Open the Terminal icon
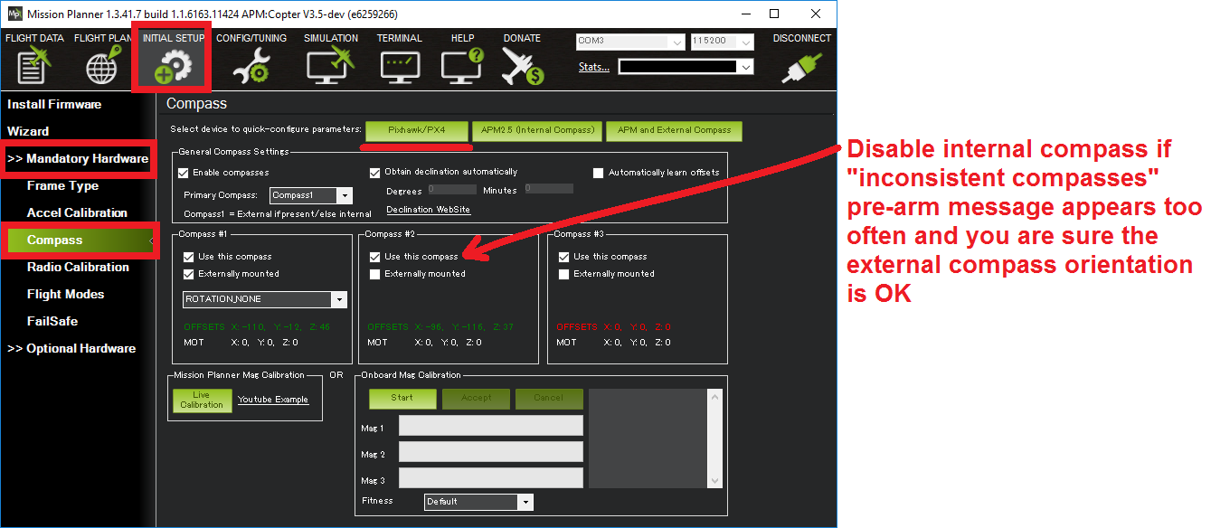Screen dimensions: 1211x528 pos(399,65)
